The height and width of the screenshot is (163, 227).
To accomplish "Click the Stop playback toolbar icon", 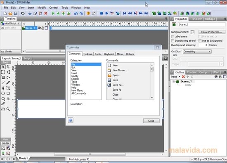I will pyautogui.click(x=102, y=13).
